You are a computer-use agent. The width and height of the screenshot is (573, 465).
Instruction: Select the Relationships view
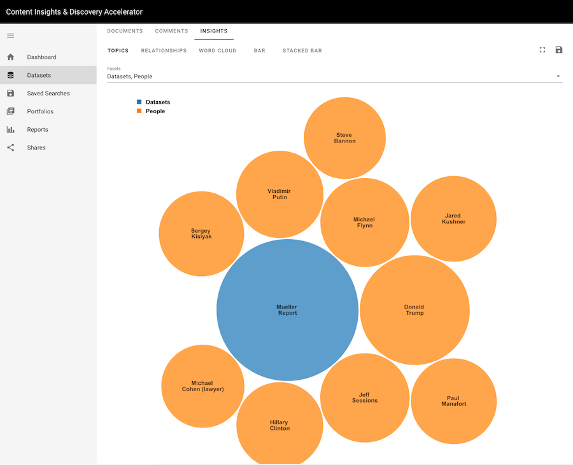[x=164, y=51]
